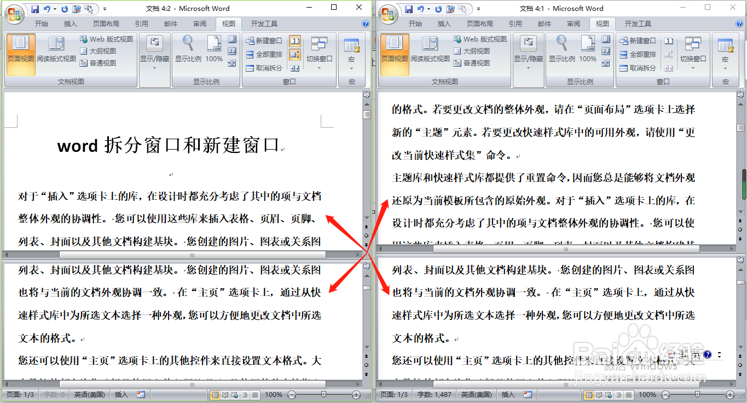The height and width of the screenshot is (403, 747).
Task: Switch to 普通视图 in 文档 4:1
Action: point(472,63)
